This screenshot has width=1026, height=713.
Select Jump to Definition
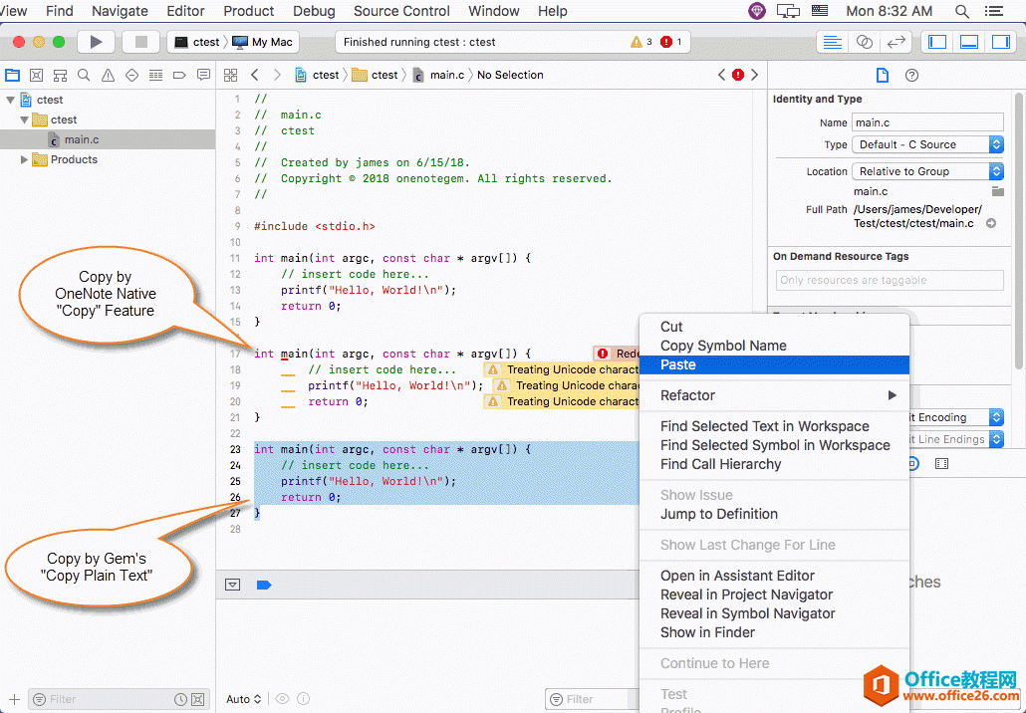[x=718, y=514]
